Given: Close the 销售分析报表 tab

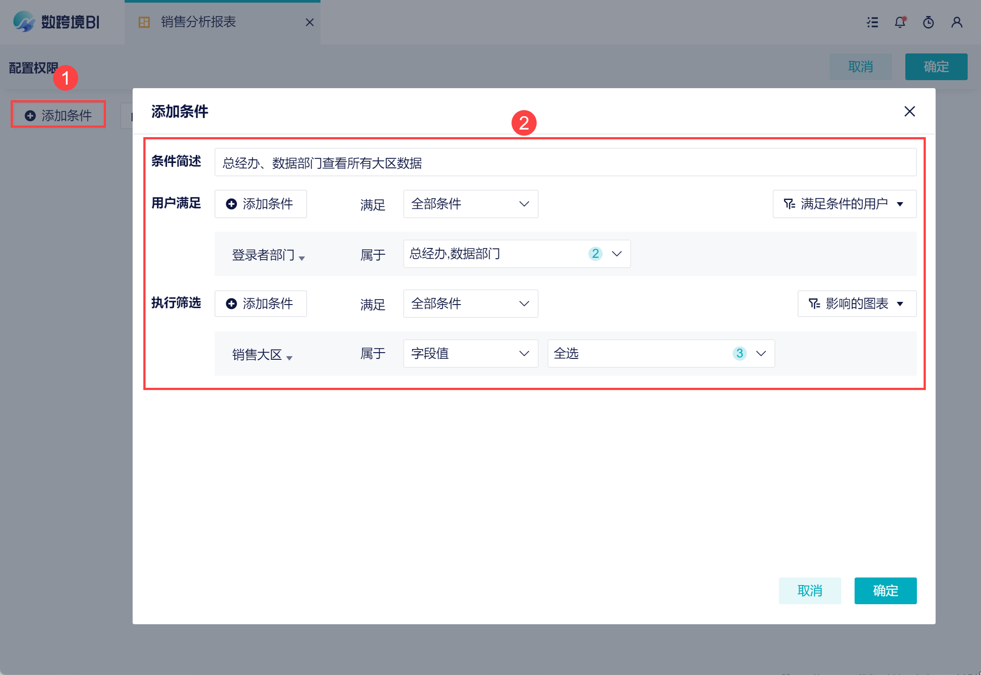Looking at the screenshot, I should (x=310, y=22).
